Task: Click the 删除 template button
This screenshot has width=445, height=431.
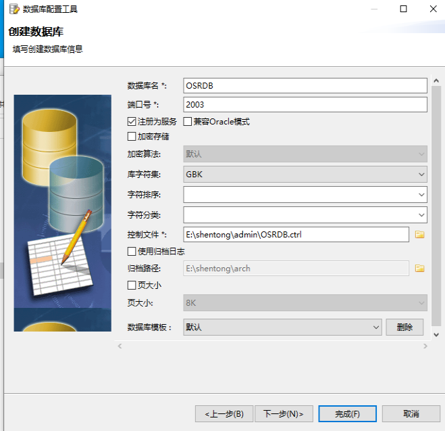Action: point(404,327)
